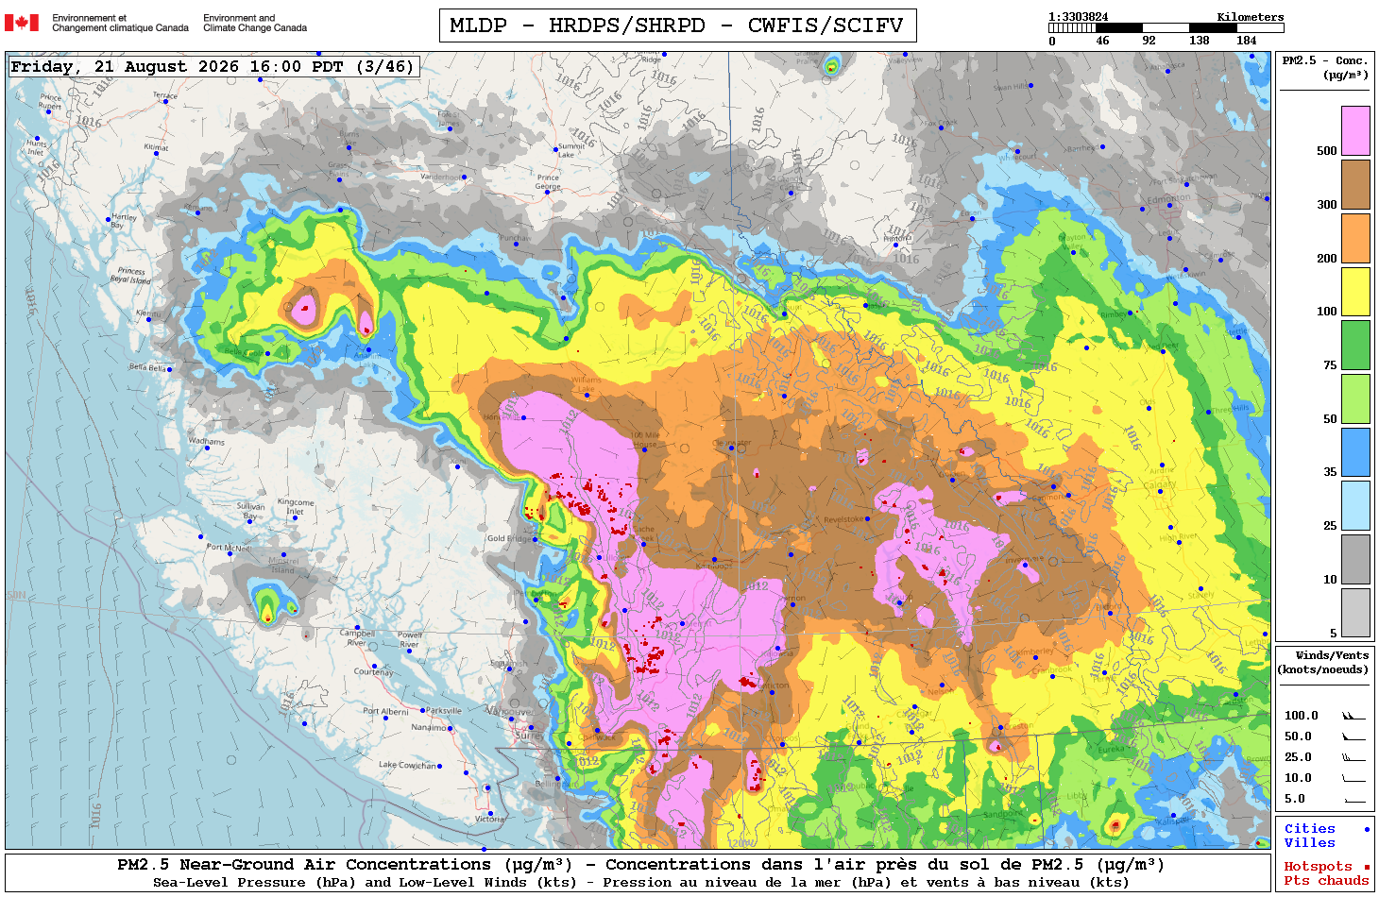1379x897 pixels.
Task: Click the Sea-Level Pressure and Winds caption line
Action: [640, 883]
